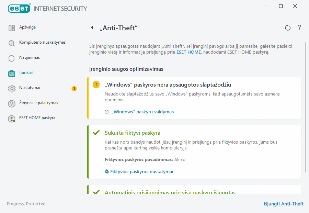Click the Nustatymai gear icon
Viewport: 309px width, 213px height.
click(x=12, y=89)
